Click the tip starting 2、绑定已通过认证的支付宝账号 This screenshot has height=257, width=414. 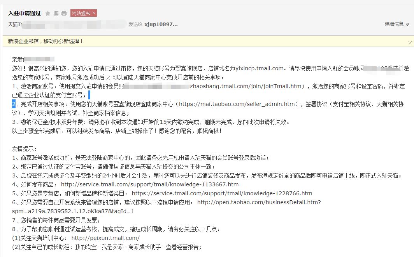pyautogui.click(x=114, y=167)
